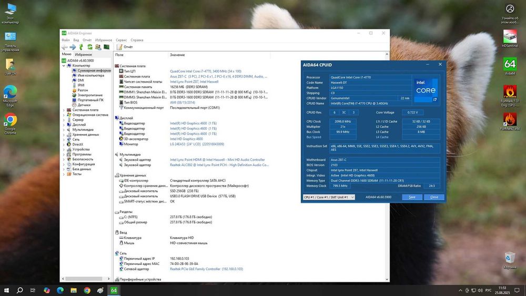
Task: Open the Google Chrome desktop shortcut
Action: click(10, 124)
